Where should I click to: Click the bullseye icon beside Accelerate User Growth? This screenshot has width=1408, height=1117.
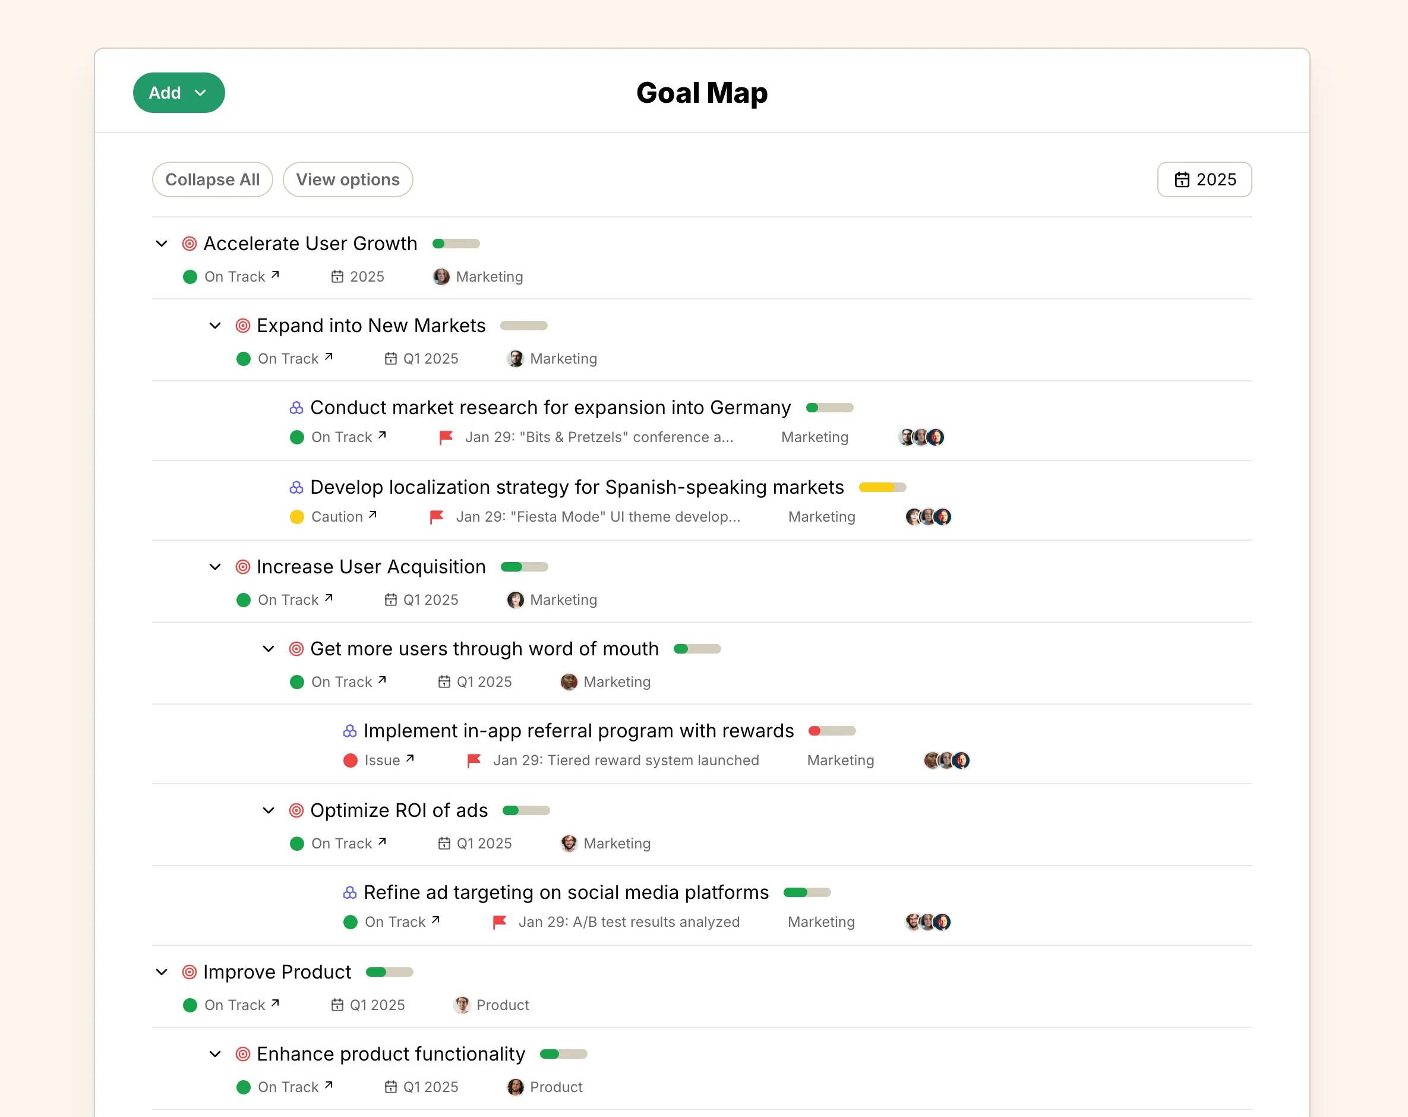[190, 243]
